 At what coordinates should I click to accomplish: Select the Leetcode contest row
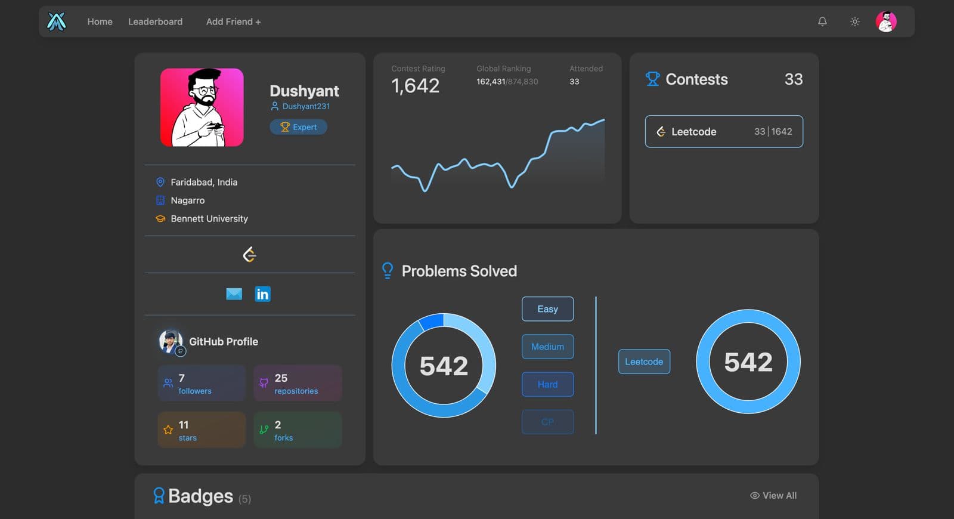pyautogui.click(x=724, y=131)
